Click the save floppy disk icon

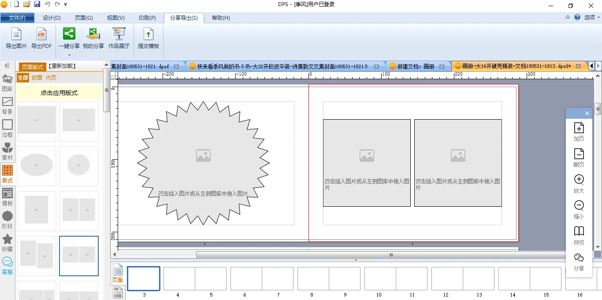pos(37,4)
